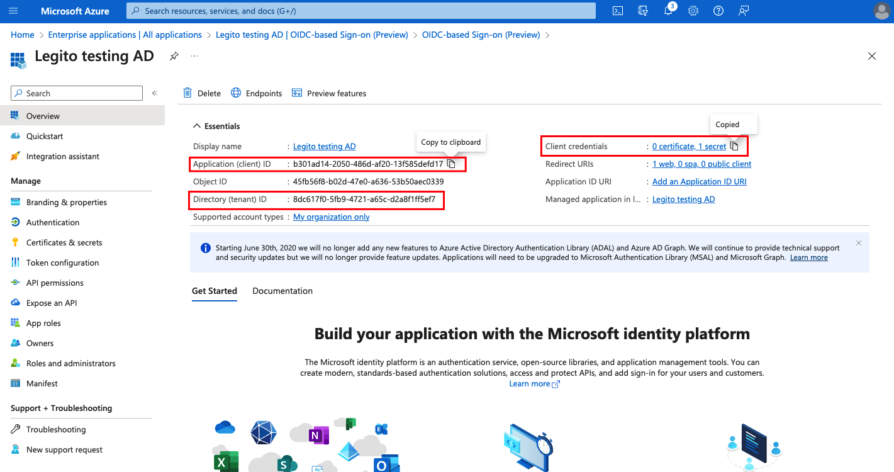Open the Directories and subscriptions filter icon
The width and height of the screenshot is (894, 472).
pyautogui.click(x=643, y=11)
